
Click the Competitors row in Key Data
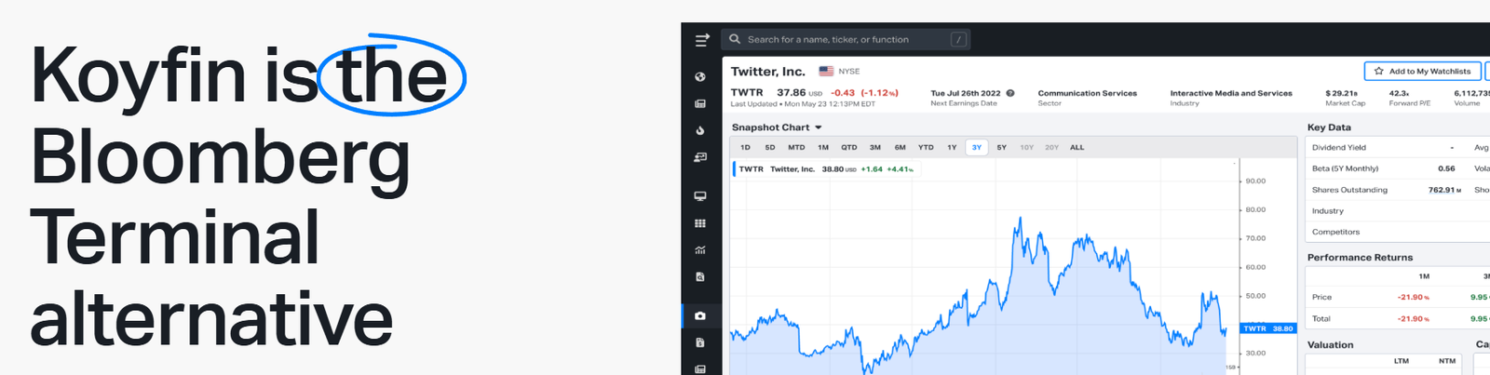(x=1335, y=232)
